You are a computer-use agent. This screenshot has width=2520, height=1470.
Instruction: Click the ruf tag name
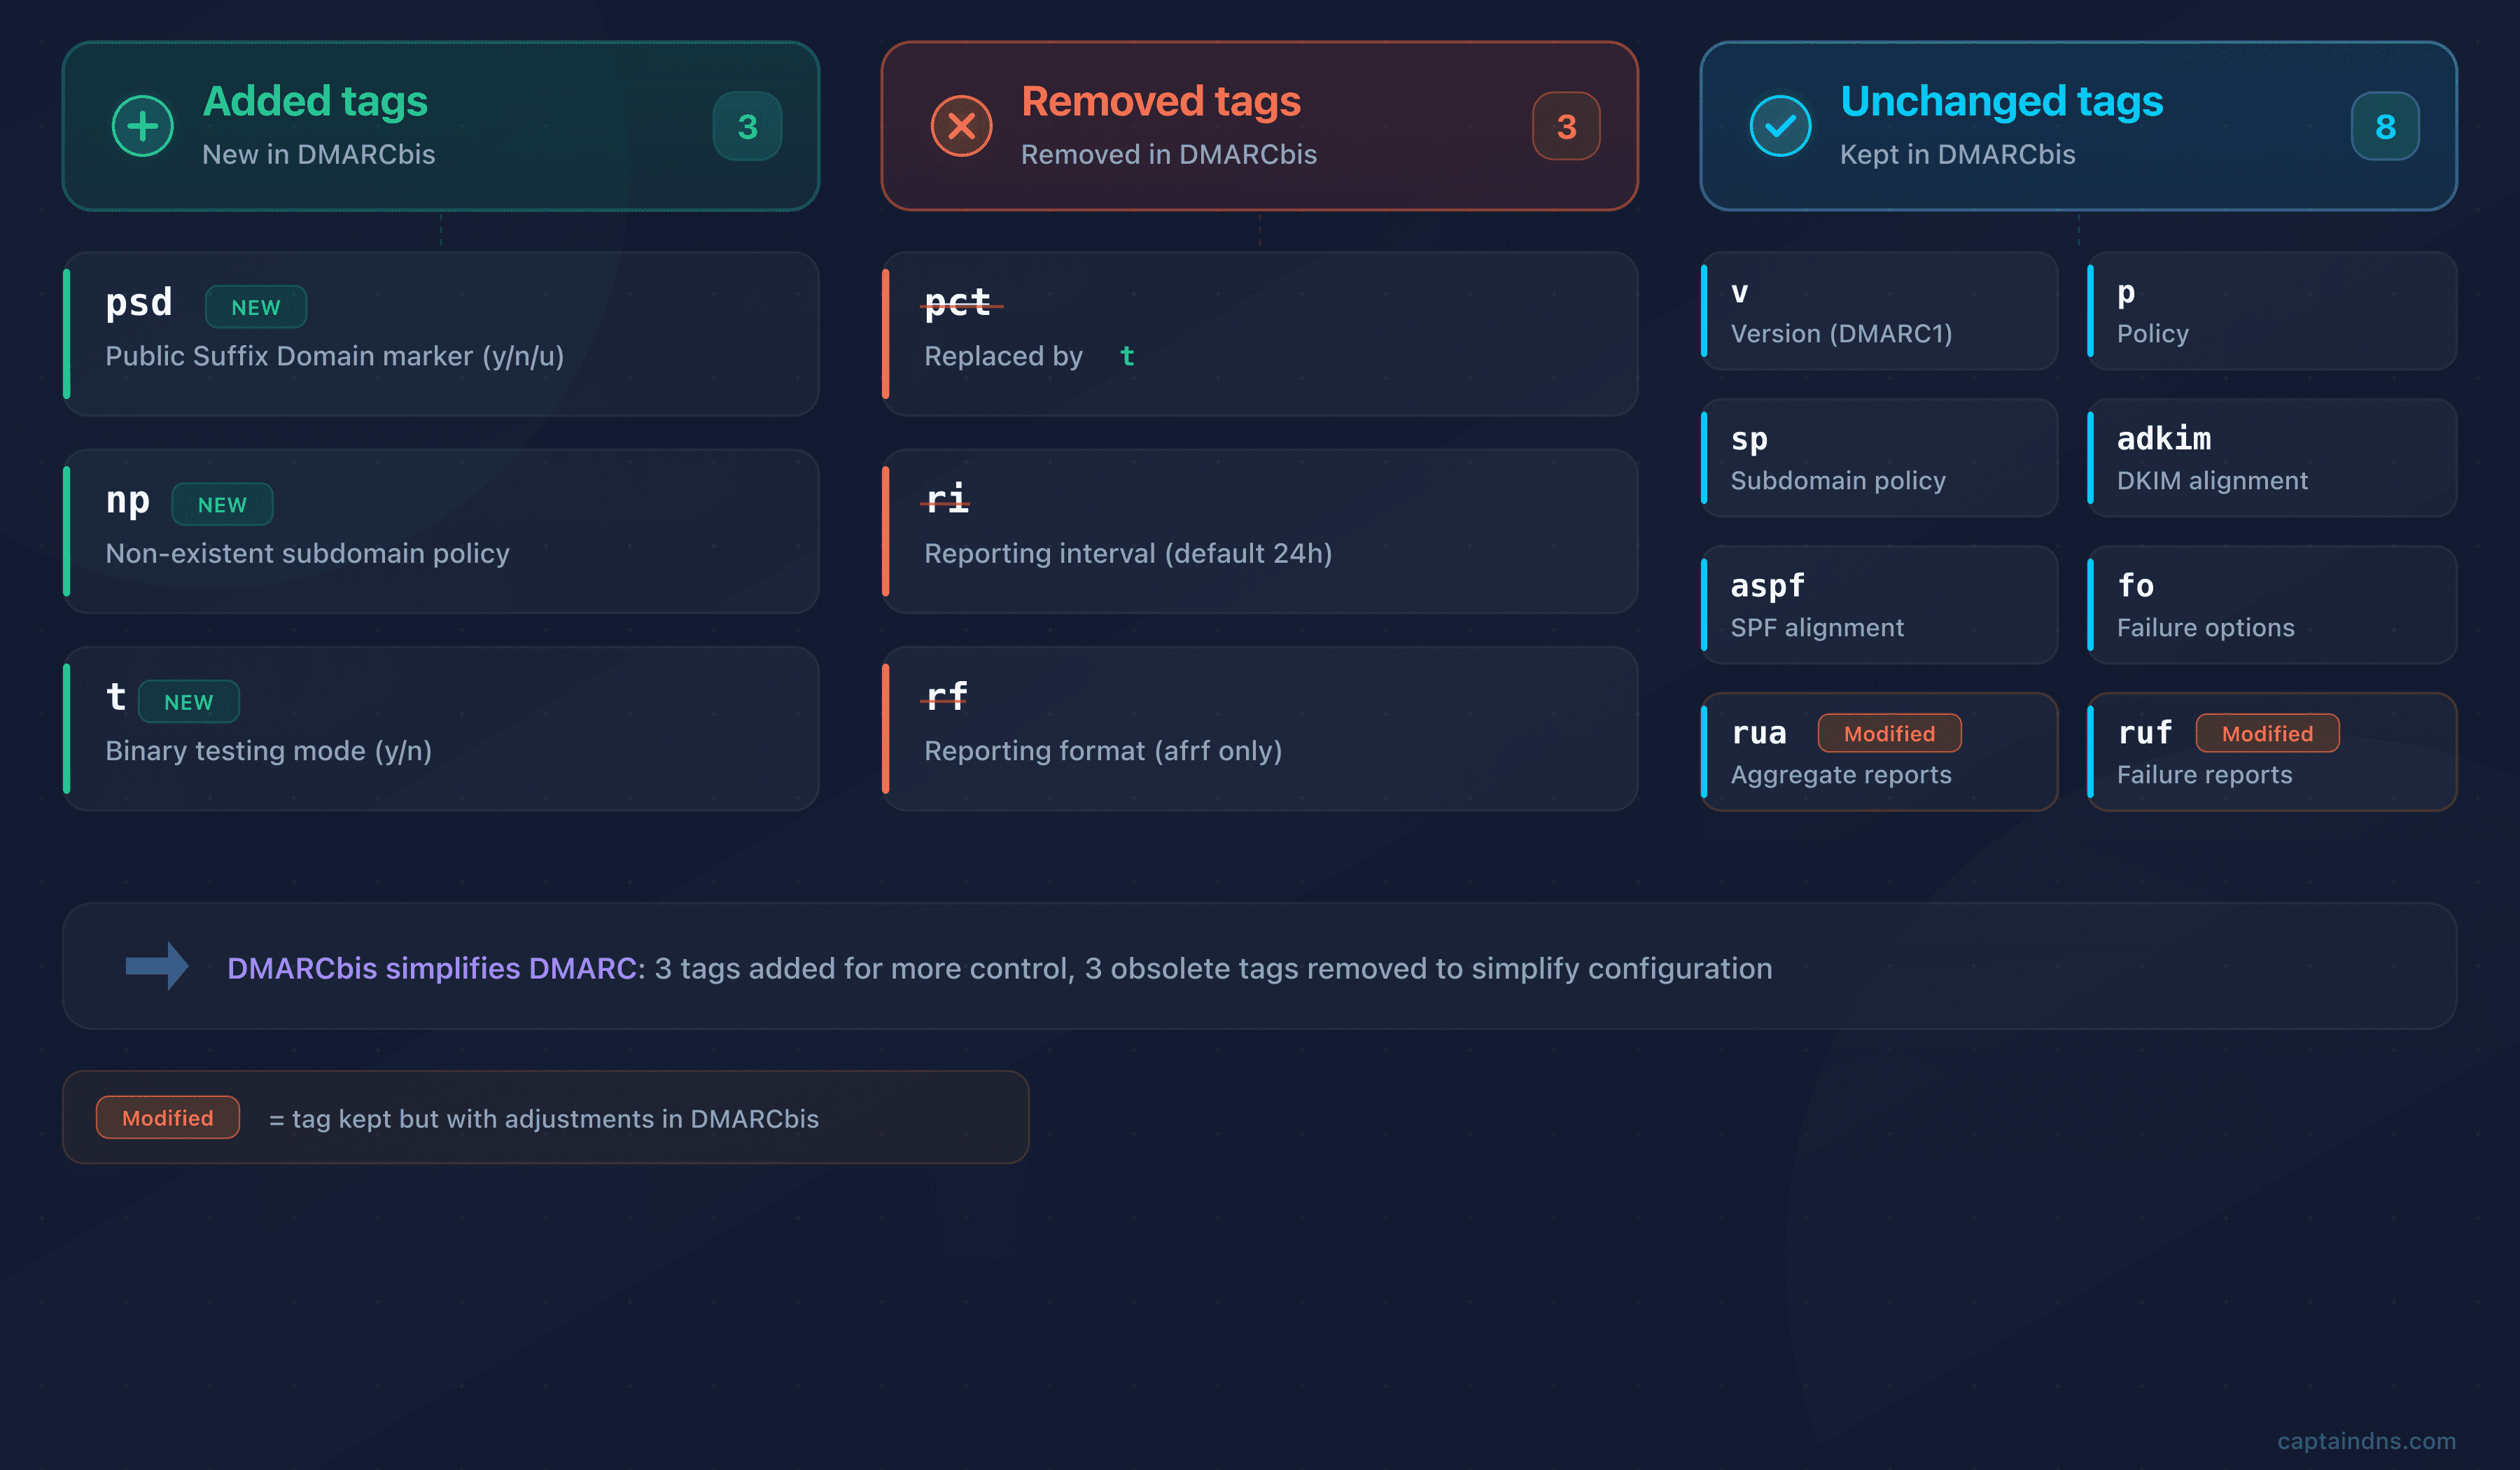(2145, 732)
